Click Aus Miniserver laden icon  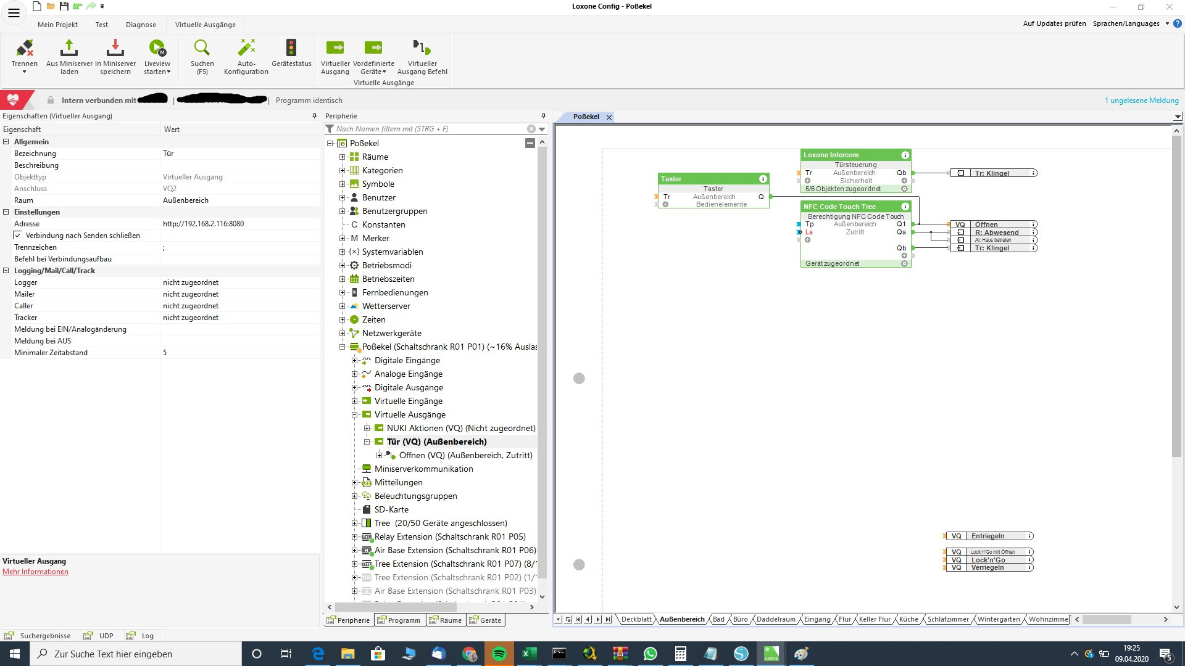pyautogui.click(x=69, y=48)
